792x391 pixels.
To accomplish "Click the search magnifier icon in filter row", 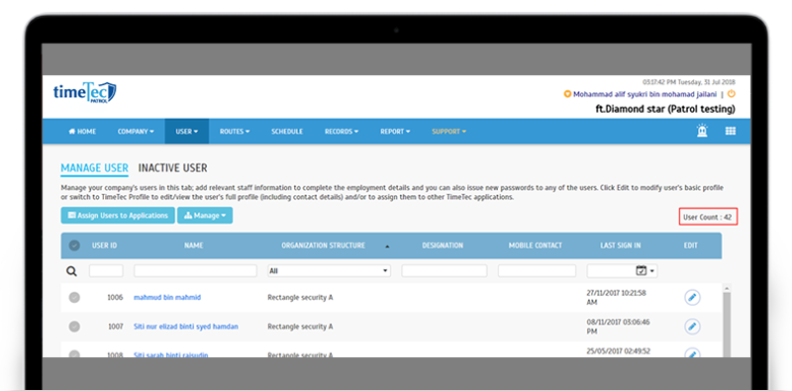I will coord(71,271).
